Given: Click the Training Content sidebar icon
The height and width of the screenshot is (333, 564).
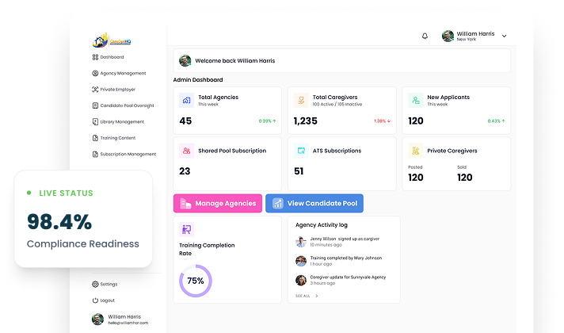Looking at the screenshot, I should (x=95, y=138).
